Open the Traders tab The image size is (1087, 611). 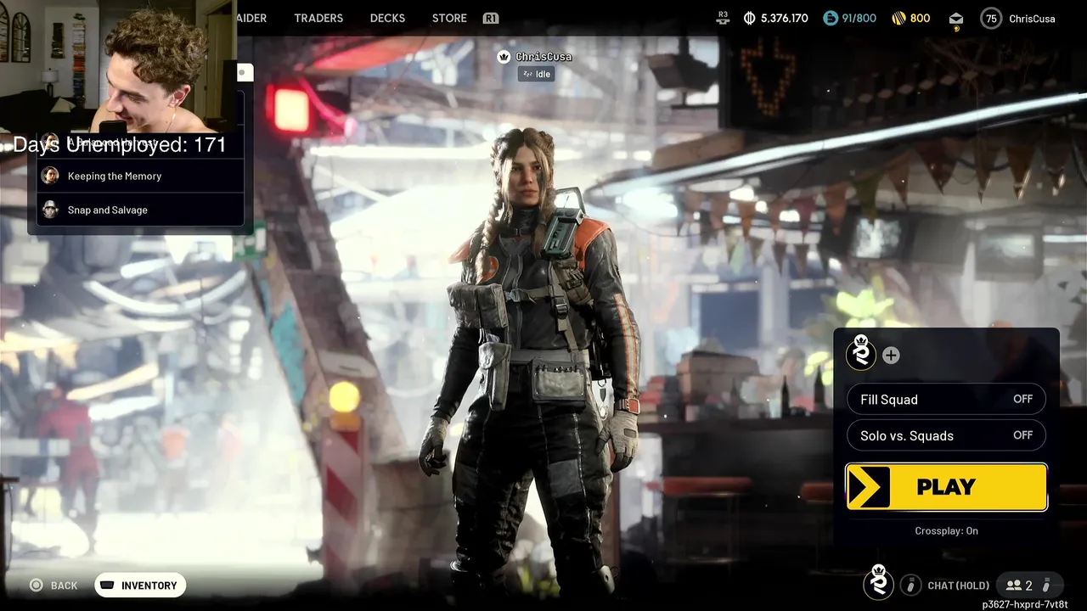point(318,18)
